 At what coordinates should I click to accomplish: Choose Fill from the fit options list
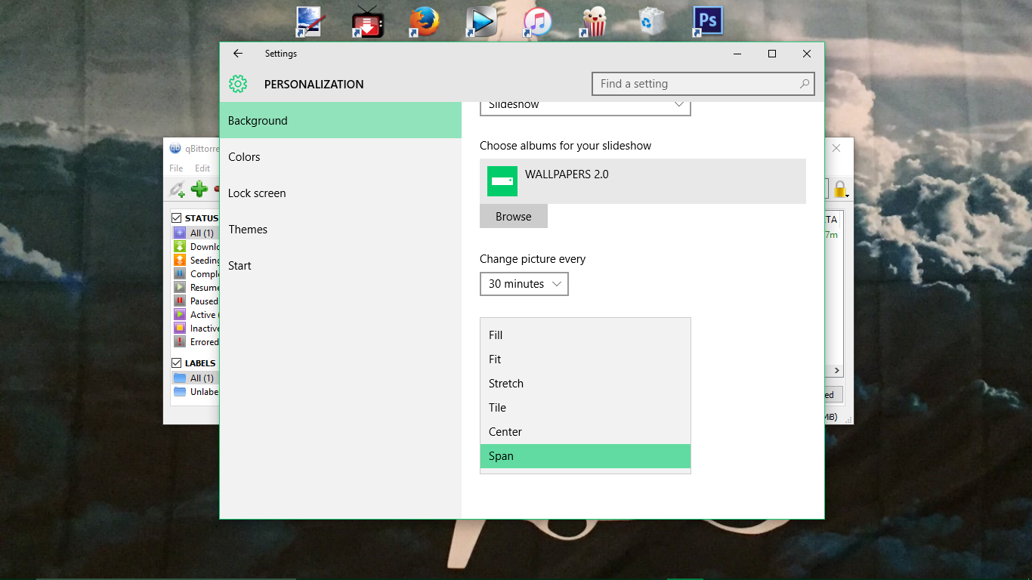click(x=496, y=335)
